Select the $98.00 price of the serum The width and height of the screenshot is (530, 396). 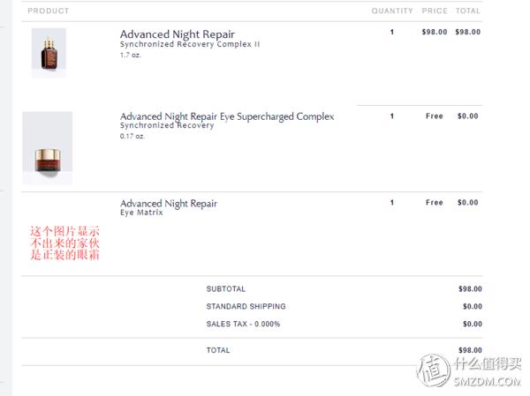(x=435, y=32)
